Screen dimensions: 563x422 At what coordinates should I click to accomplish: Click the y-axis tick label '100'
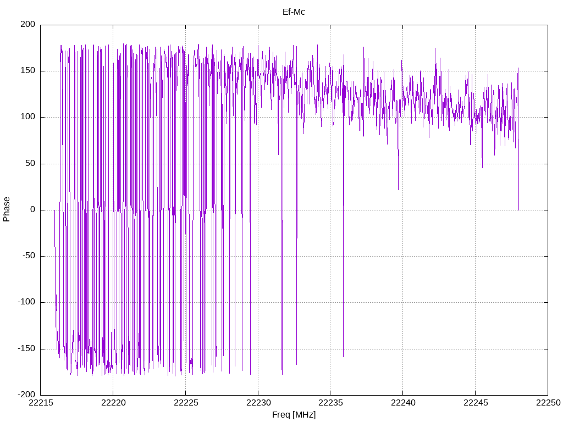point(28,117)
